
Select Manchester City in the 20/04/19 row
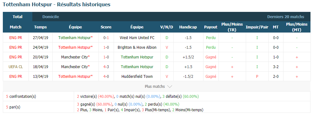75,57
